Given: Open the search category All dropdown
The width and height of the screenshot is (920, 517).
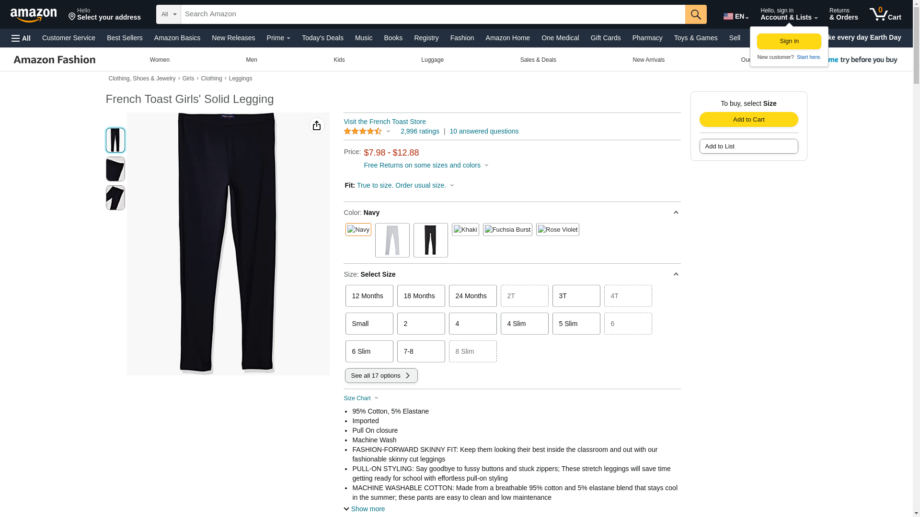Looking at the screenshot, I should pyautogui.click(x=169, y=14).
